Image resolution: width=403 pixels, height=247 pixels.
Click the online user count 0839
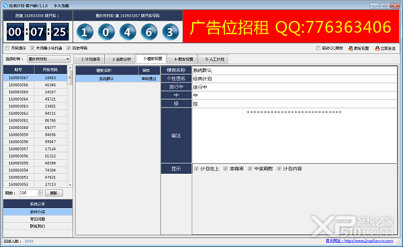pyautogui.click(x=29, y=241)
